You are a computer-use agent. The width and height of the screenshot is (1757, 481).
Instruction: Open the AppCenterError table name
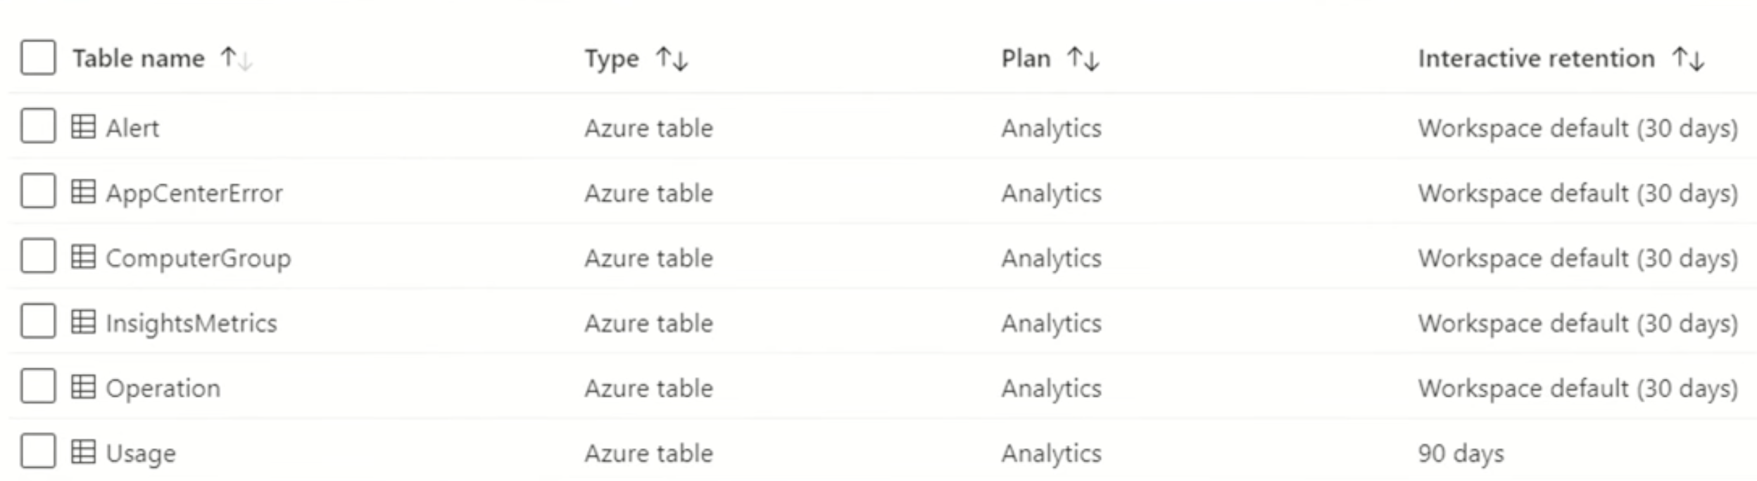click(x=194, y=193)
